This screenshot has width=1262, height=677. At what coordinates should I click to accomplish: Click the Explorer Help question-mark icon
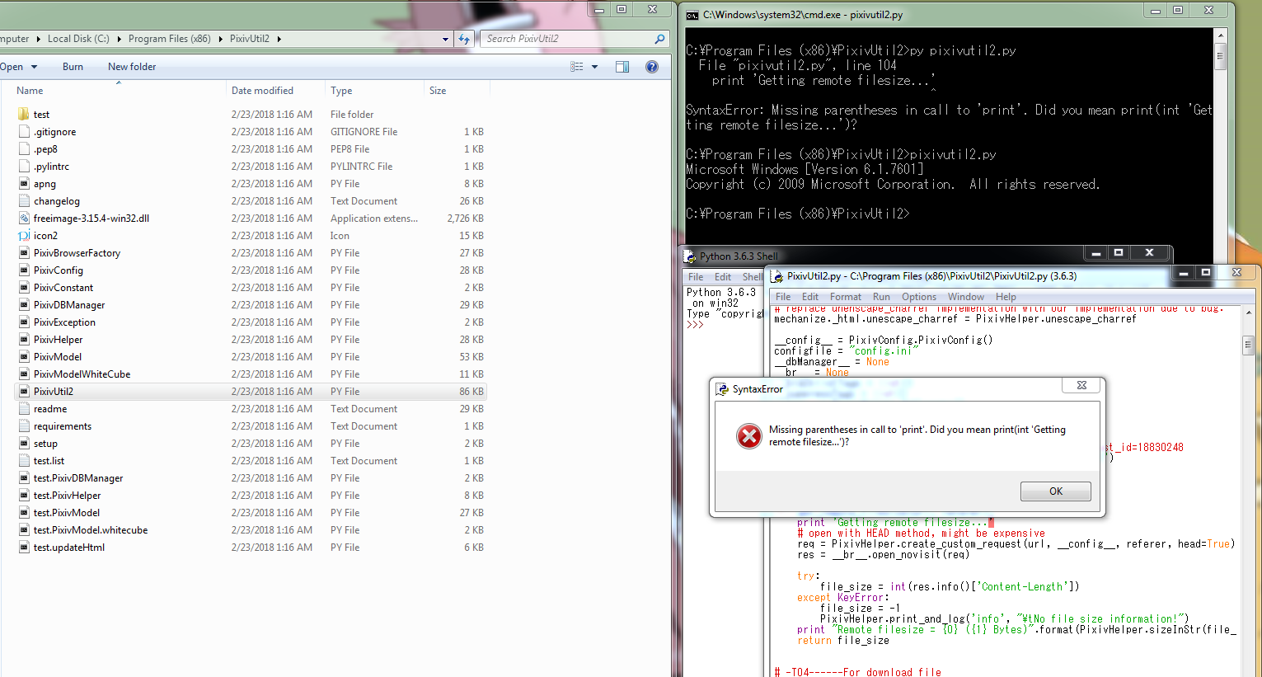click(x=652, y=66)
